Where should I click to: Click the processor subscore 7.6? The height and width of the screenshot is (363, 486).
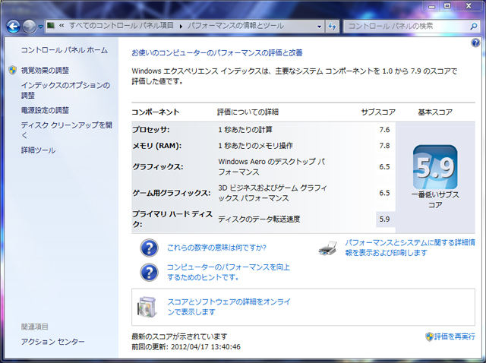pyautogui.click(x=384, y=130)
